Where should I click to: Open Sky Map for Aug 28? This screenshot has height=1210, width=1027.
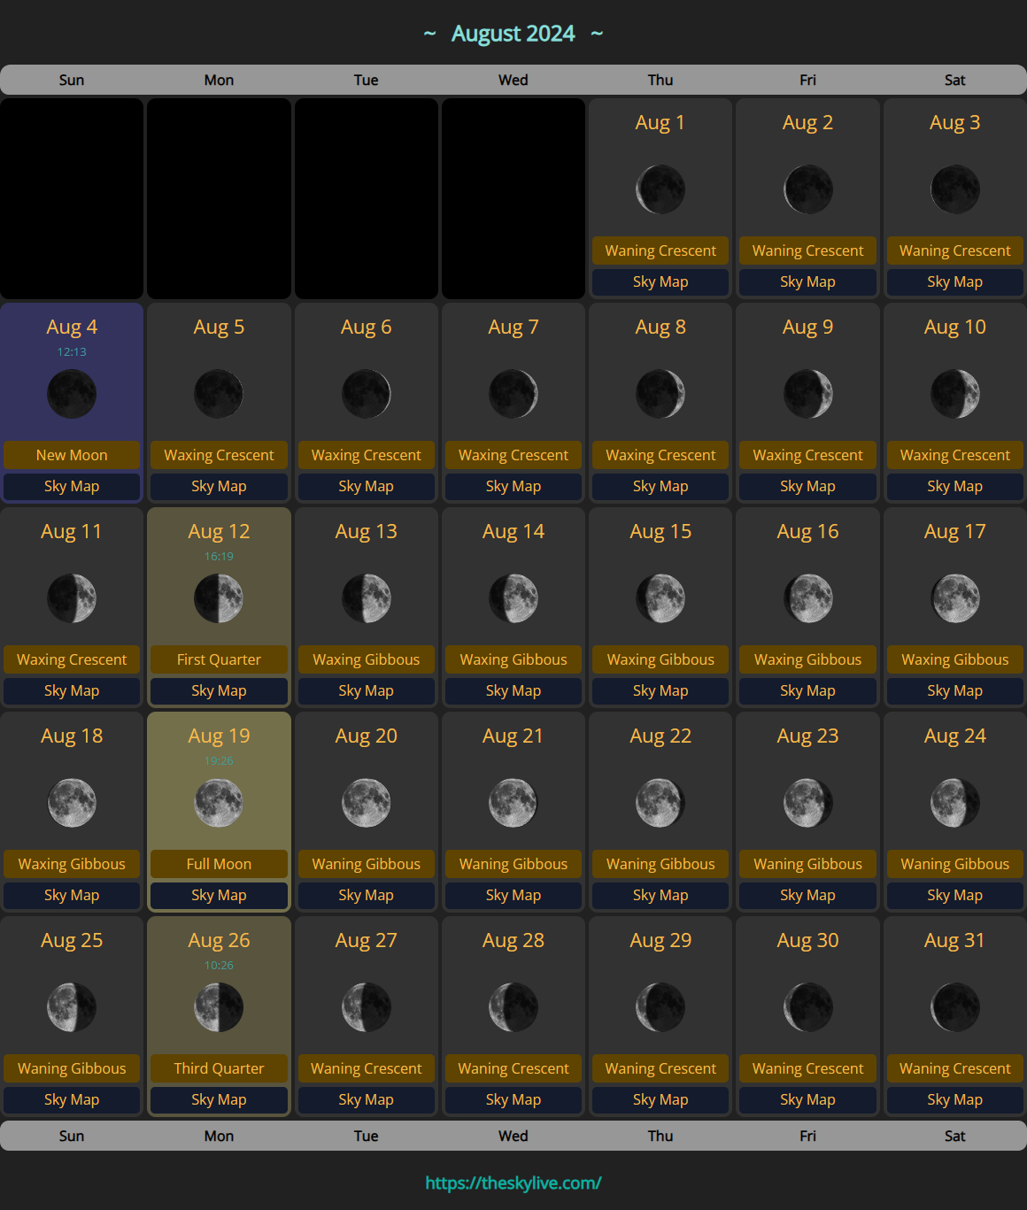coord(513,1099)
